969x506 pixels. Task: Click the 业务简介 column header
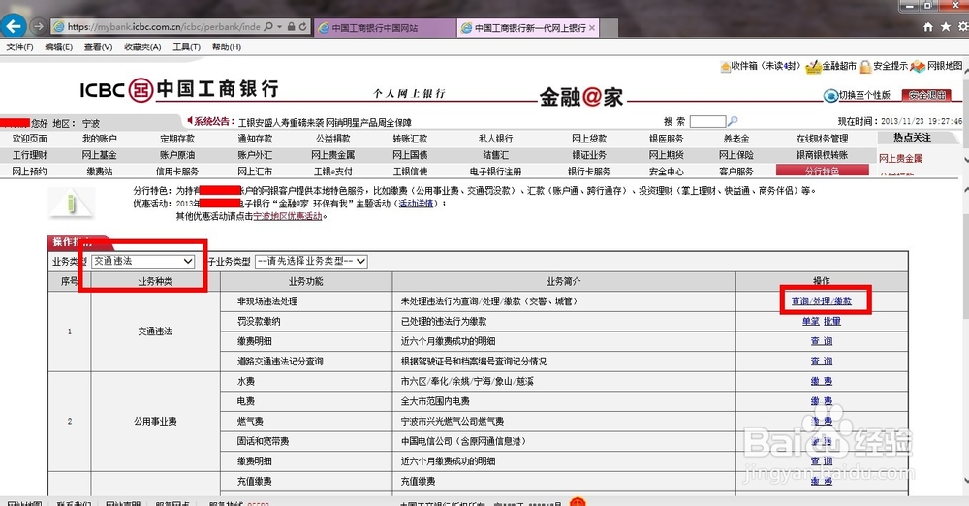[x=564, y=281]
